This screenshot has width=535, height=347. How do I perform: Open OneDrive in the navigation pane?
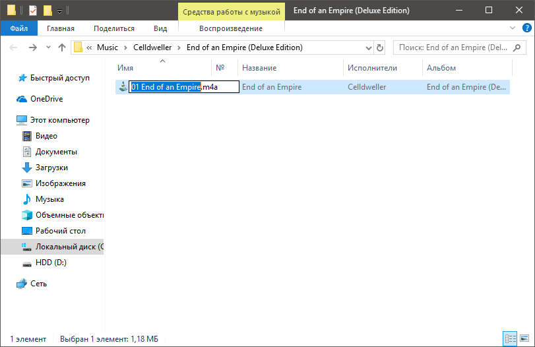[x=46, y=99]
